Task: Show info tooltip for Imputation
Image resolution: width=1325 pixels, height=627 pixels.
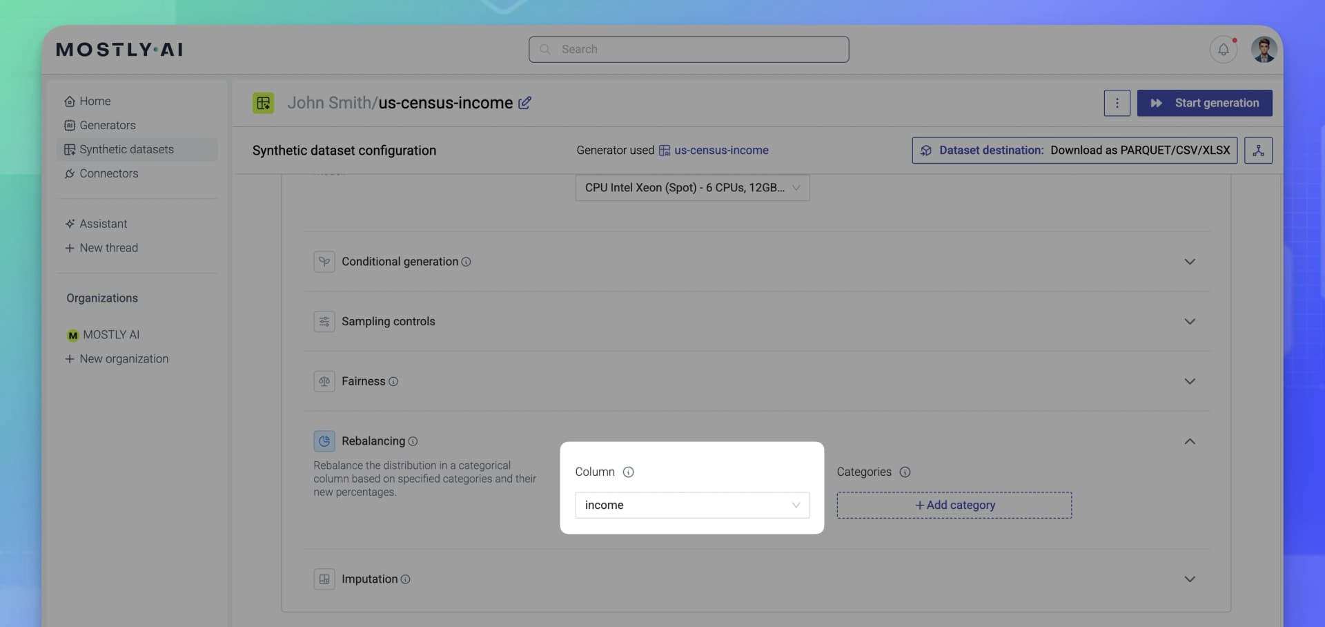Action: click(406, 579)
